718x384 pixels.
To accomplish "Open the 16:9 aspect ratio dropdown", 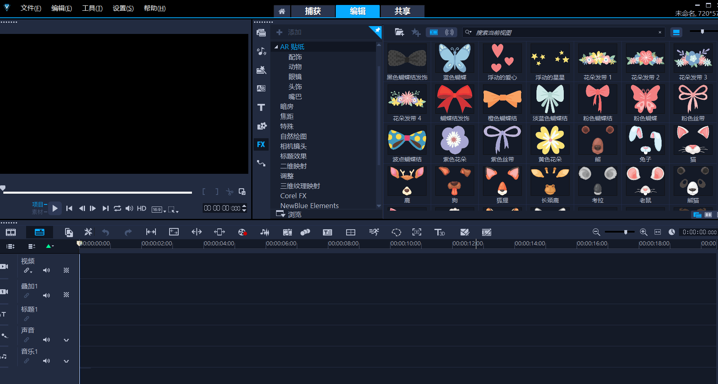I will (x=159, y=209).
